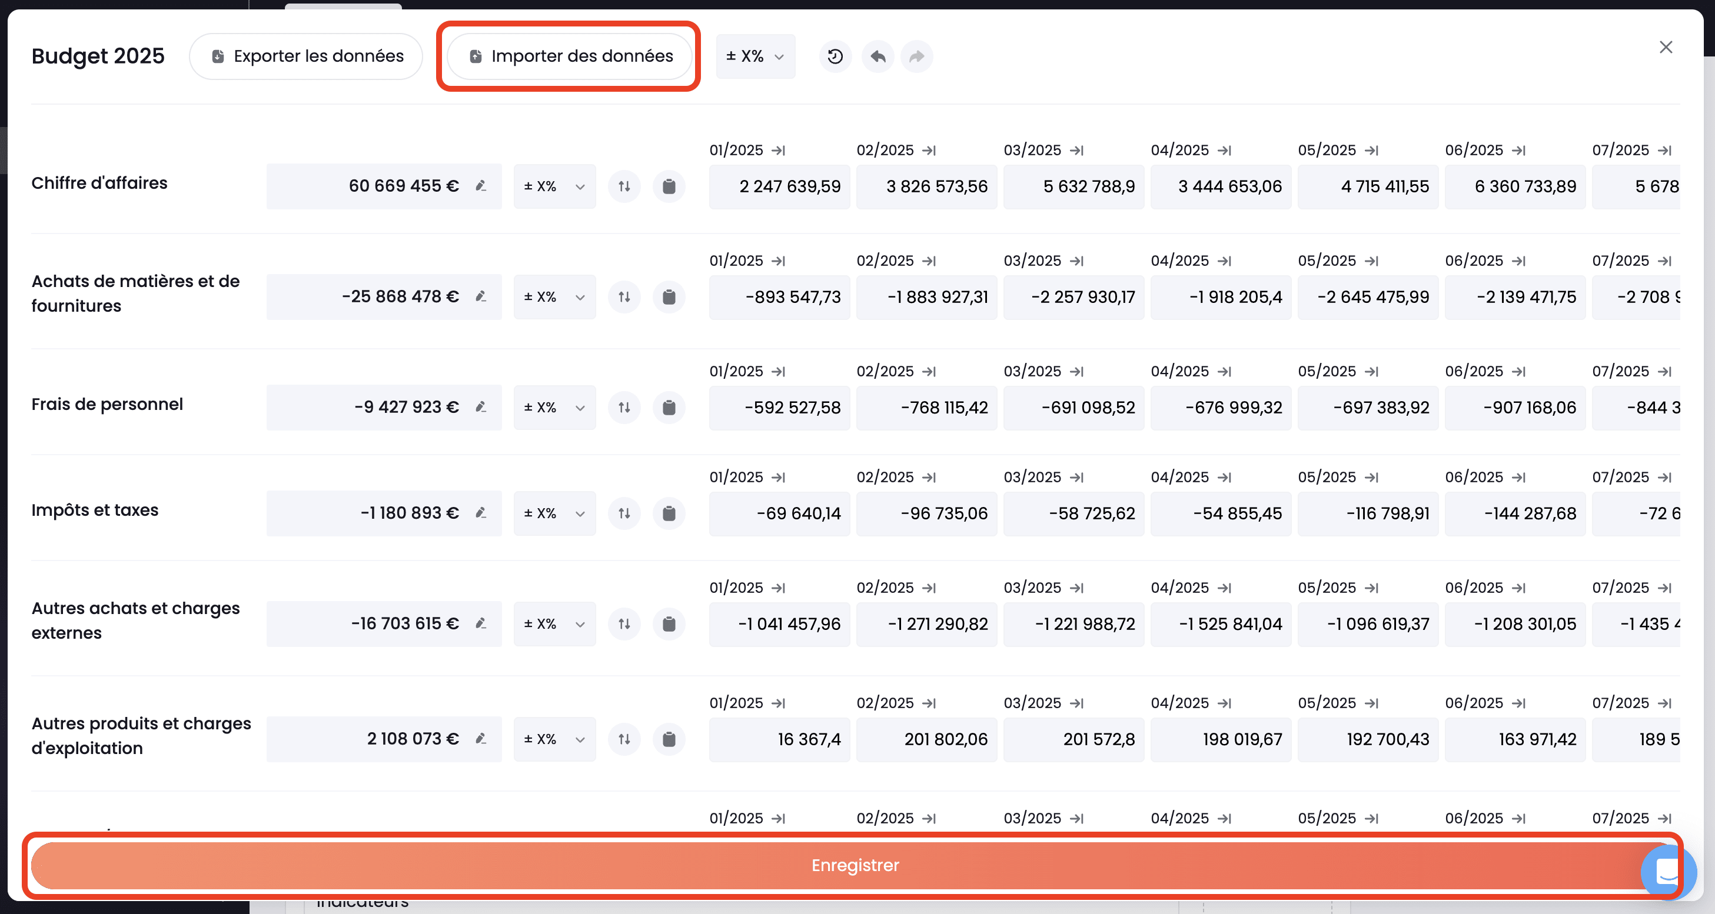The height and width of the screenshot is (914, 1715).
Task: Open ± X% dropdown for Achats de matières
Action: point(554,296)
